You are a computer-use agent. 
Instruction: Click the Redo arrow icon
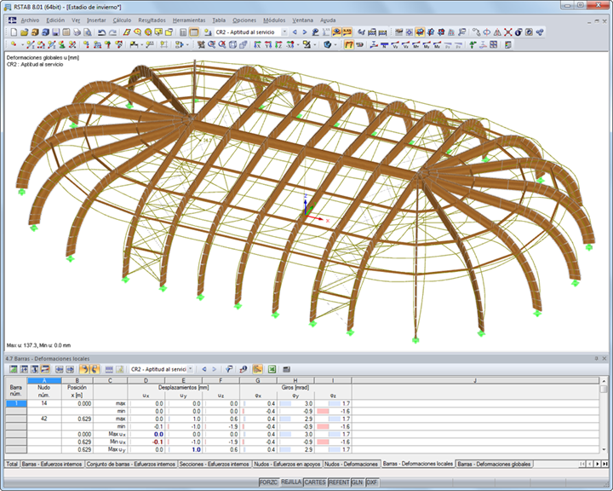click(112, 32)
